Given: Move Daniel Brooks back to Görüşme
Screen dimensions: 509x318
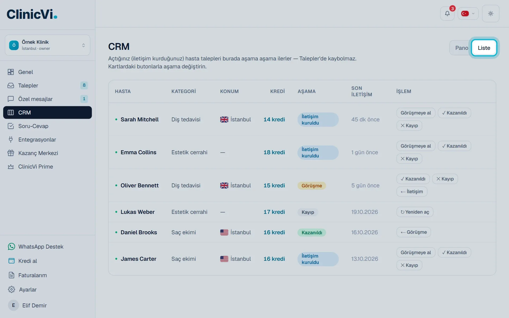Looking at the screenshot, I should tap(414, 232).
